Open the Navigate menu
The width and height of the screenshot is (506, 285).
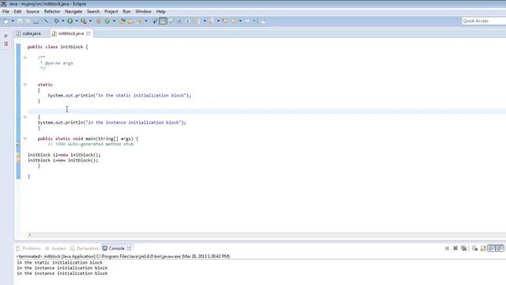[74, 11]
